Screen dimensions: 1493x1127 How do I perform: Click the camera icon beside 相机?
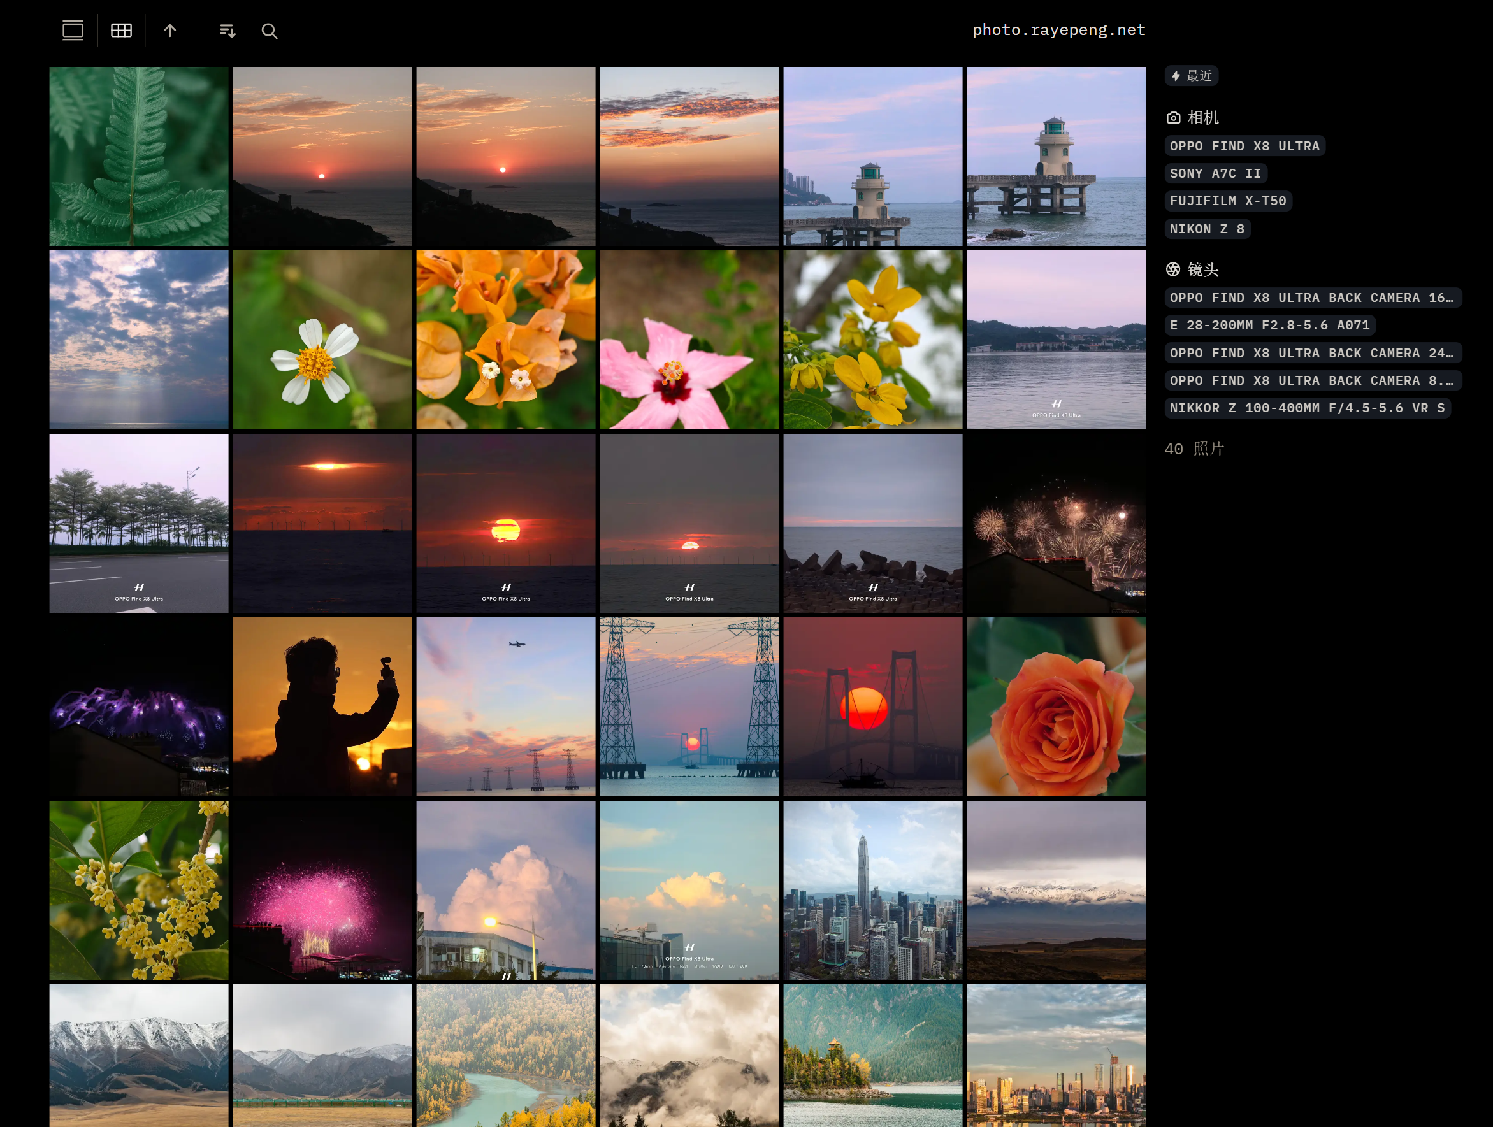[1173, 118]
